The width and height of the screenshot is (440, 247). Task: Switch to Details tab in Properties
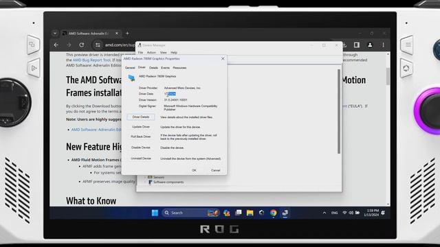pos(153,68)
